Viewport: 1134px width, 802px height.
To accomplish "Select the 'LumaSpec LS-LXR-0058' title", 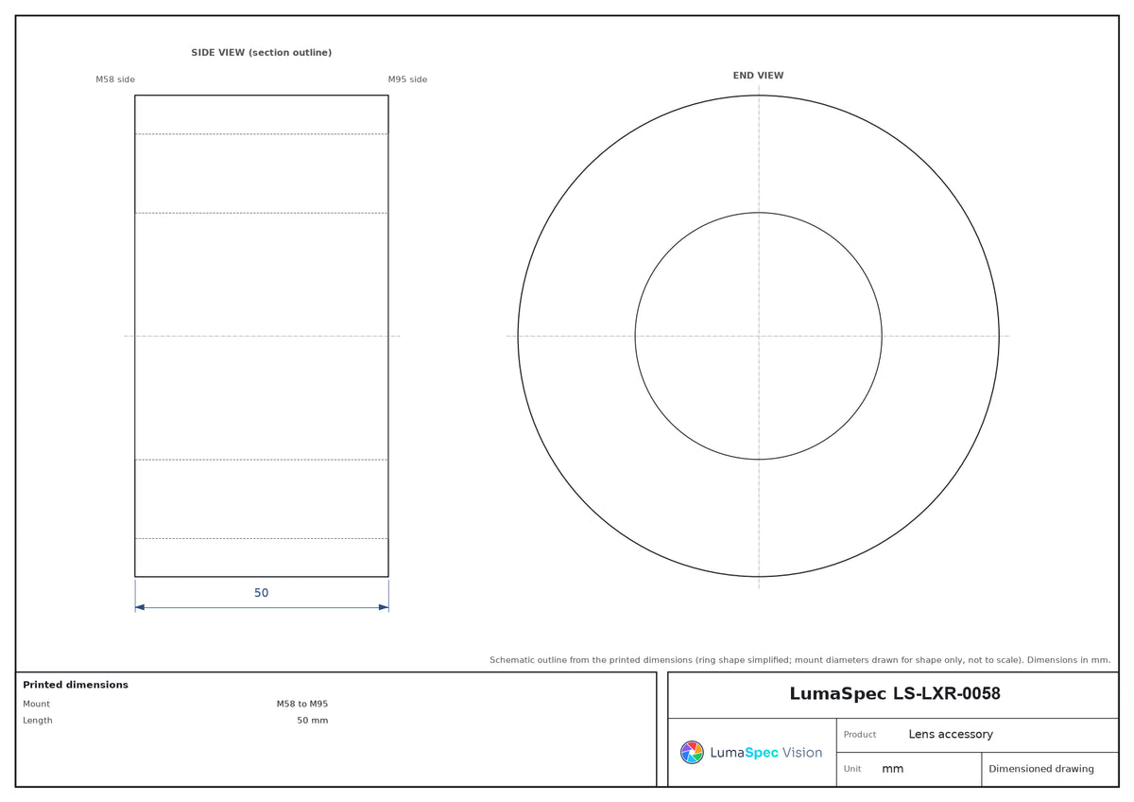I will [895, 694].
